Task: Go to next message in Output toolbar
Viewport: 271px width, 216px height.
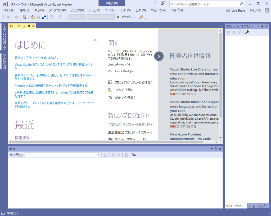Action: pos(119,155)
